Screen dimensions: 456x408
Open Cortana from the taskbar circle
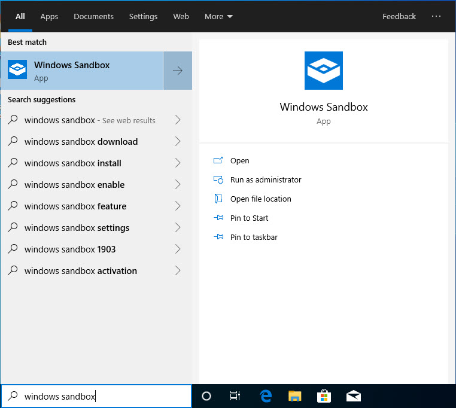pos(206,396)
